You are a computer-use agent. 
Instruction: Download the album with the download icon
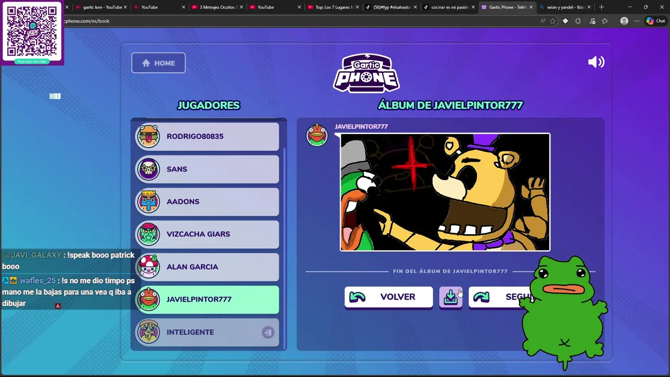click(451, 297)
